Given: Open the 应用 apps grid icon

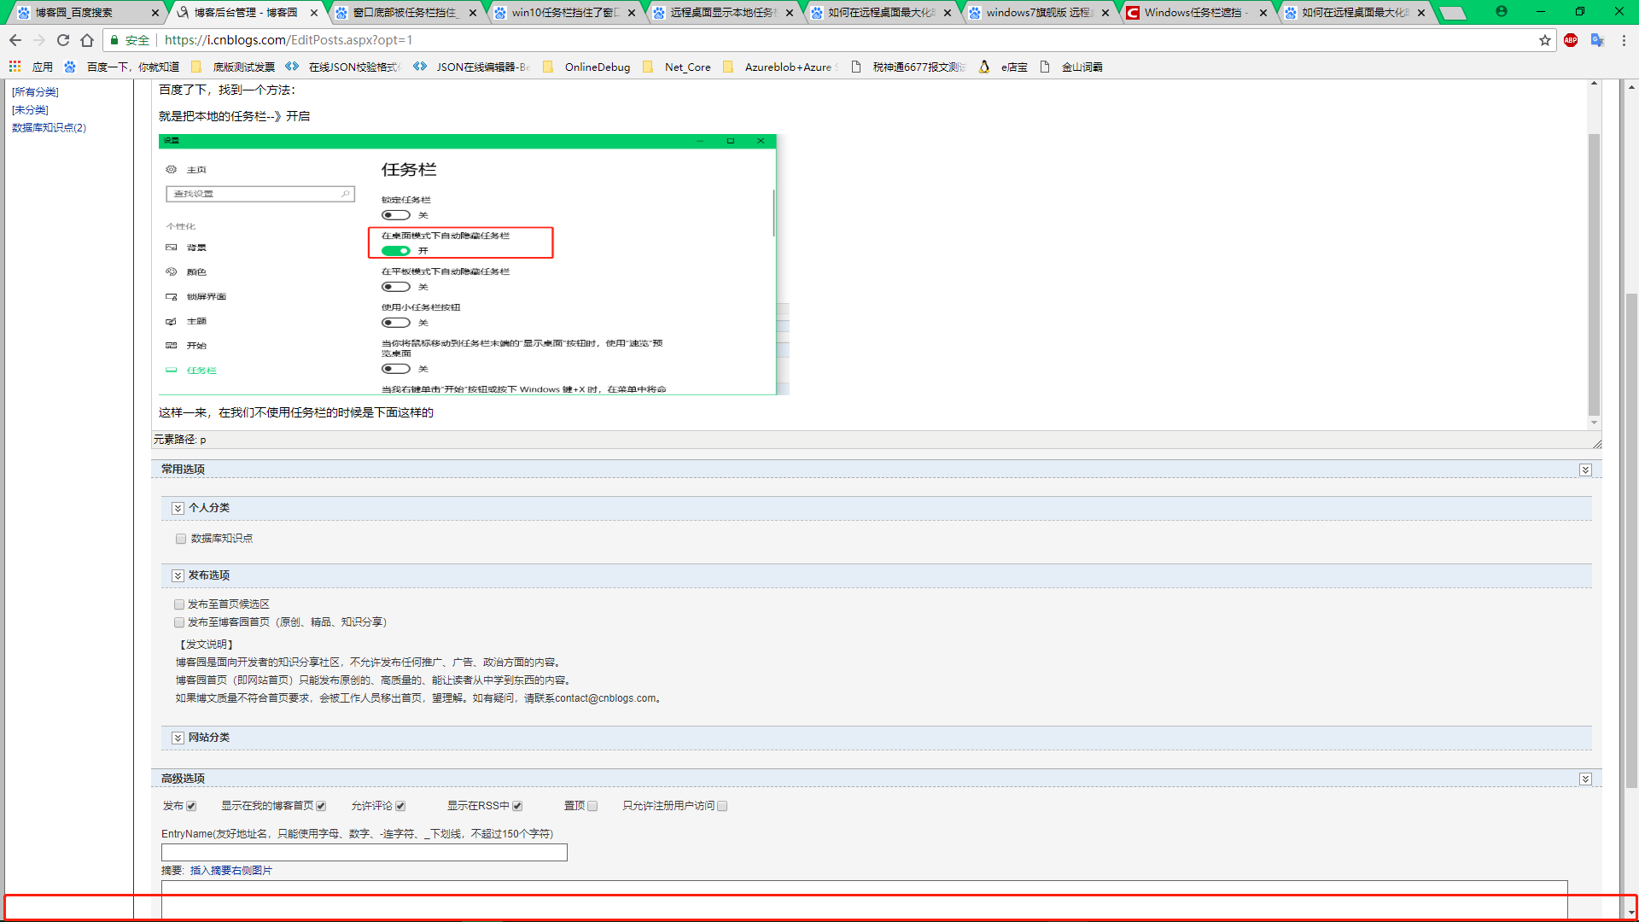Looking at the screenshot, I should point(15,67).
